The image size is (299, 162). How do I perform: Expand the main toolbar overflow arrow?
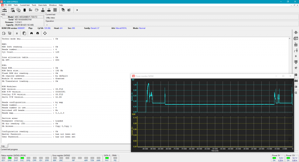click(77, 10)
